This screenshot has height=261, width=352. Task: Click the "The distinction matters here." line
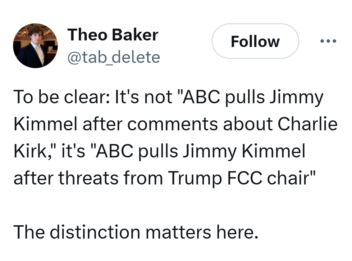(136, 232)
